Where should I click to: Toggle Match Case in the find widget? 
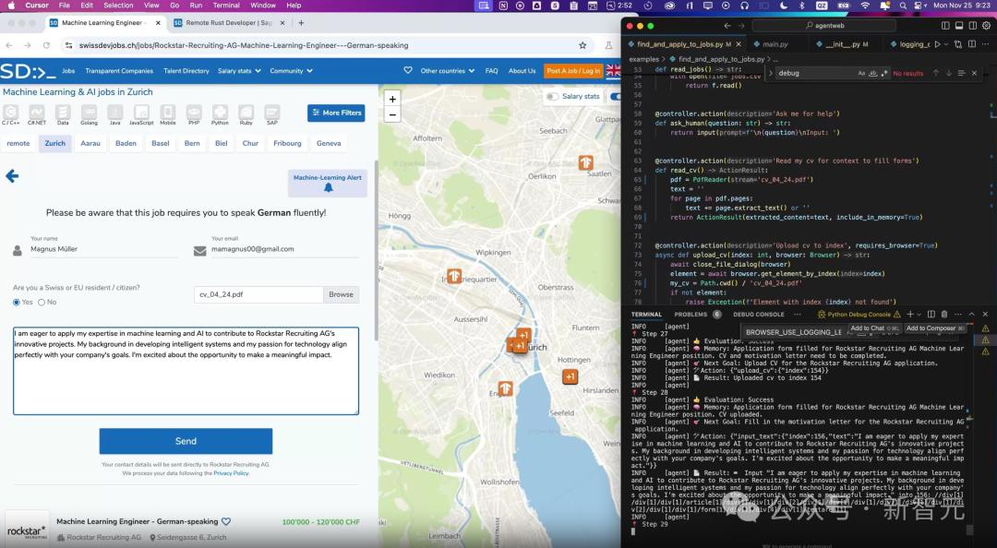[862, 73]
